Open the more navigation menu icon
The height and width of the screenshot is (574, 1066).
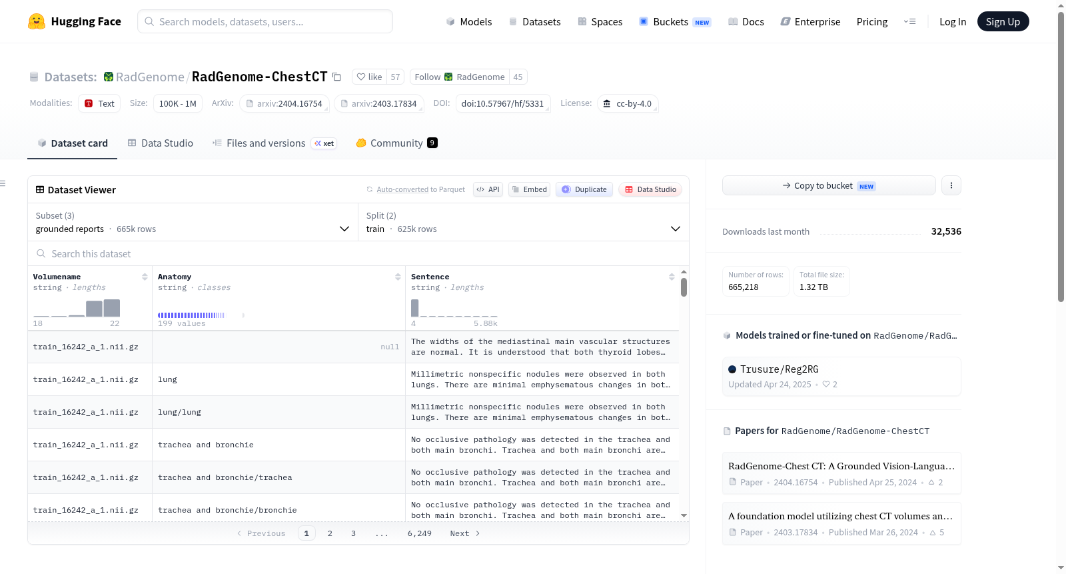pyautogui.click(x=909, y=21)
